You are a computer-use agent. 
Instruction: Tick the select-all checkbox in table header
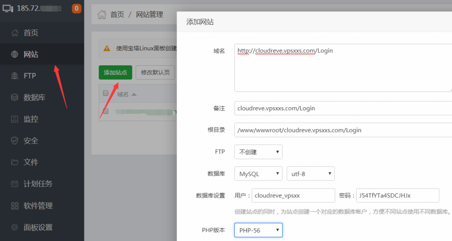(105, 93)
